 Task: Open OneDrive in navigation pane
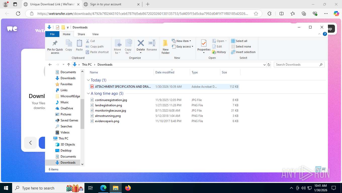[64, 108]
